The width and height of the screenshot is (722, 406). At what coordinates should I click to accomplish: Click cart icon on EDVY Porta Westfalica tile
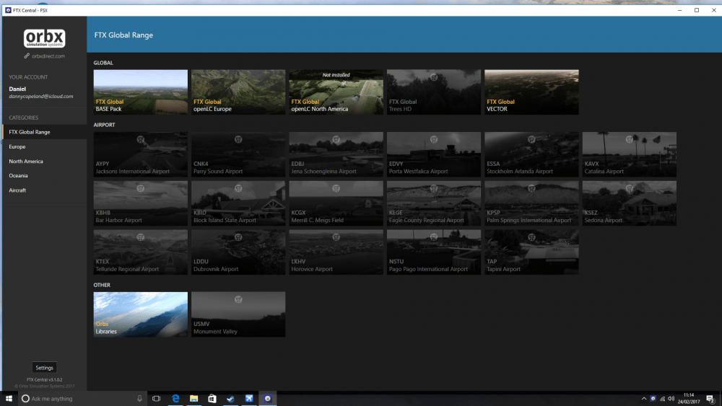pos(434,139)
